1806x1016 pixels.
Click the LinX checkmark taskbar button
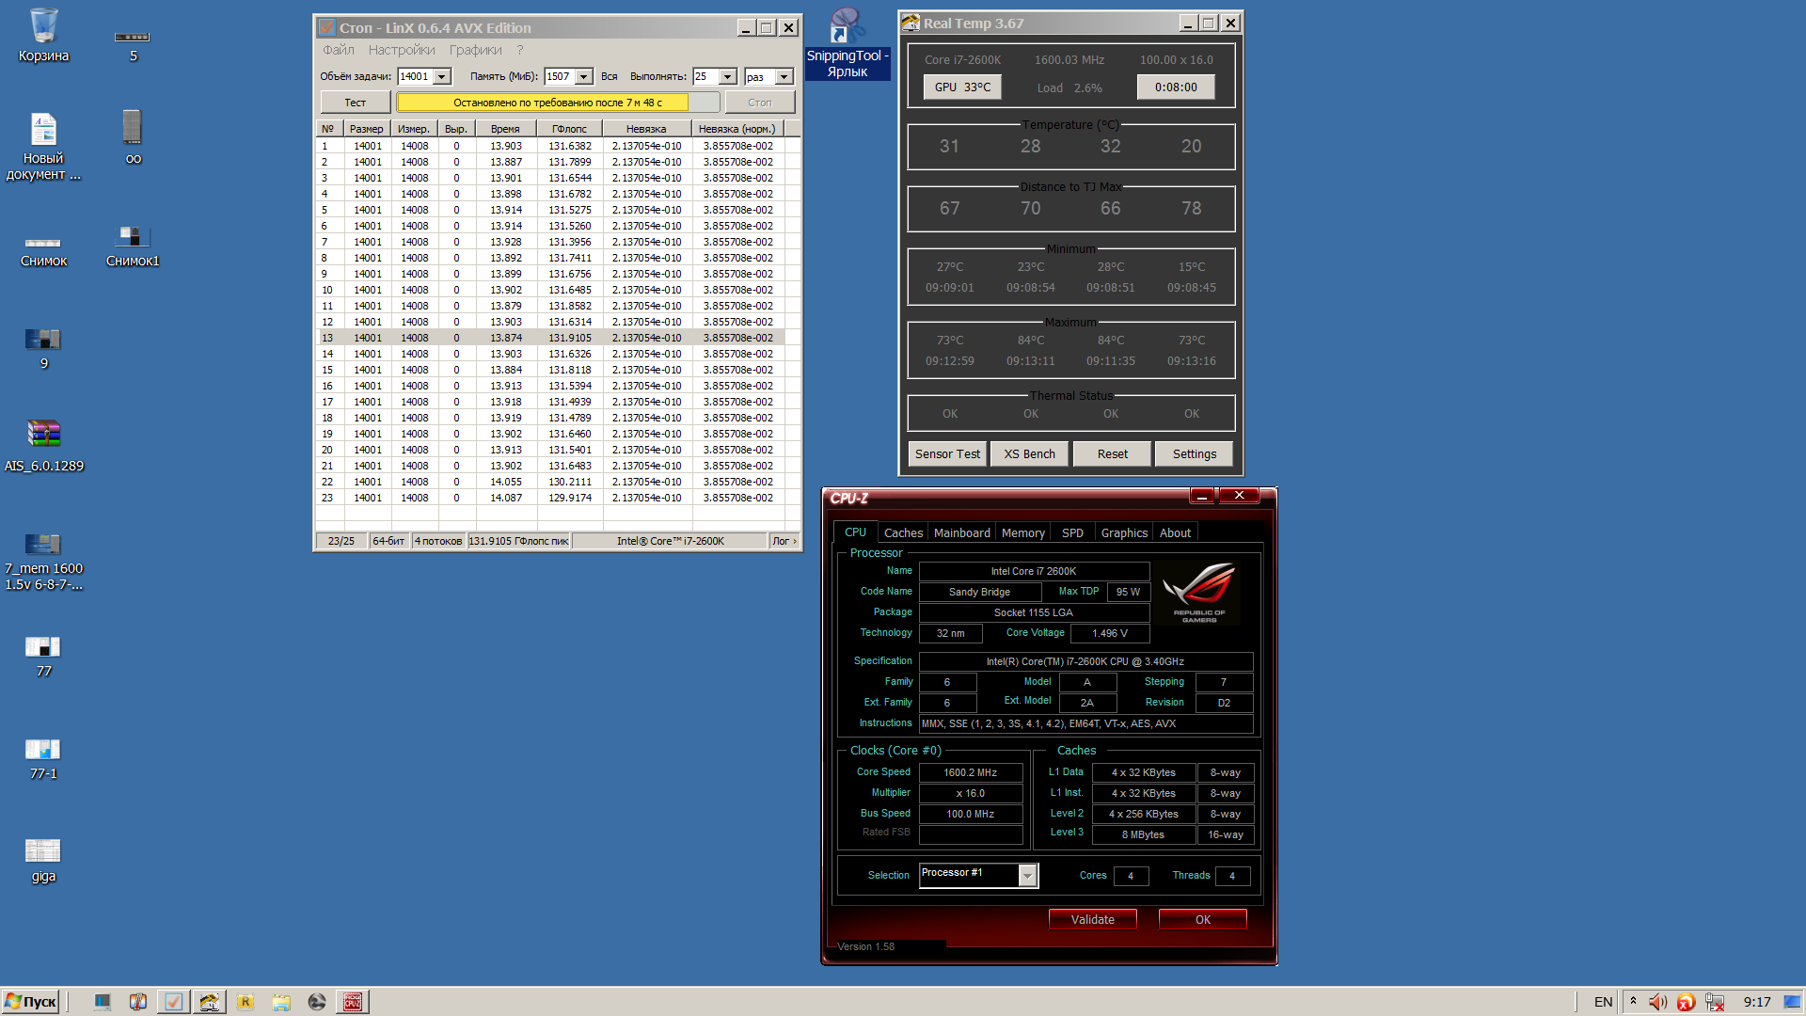point(173,1002)
